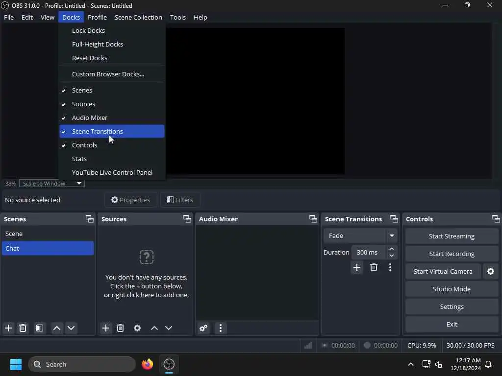This screenshot has width=502, height=376.
Task: Select the 'Scene' item in the Scenes list
Action: (x=48, y=234)
